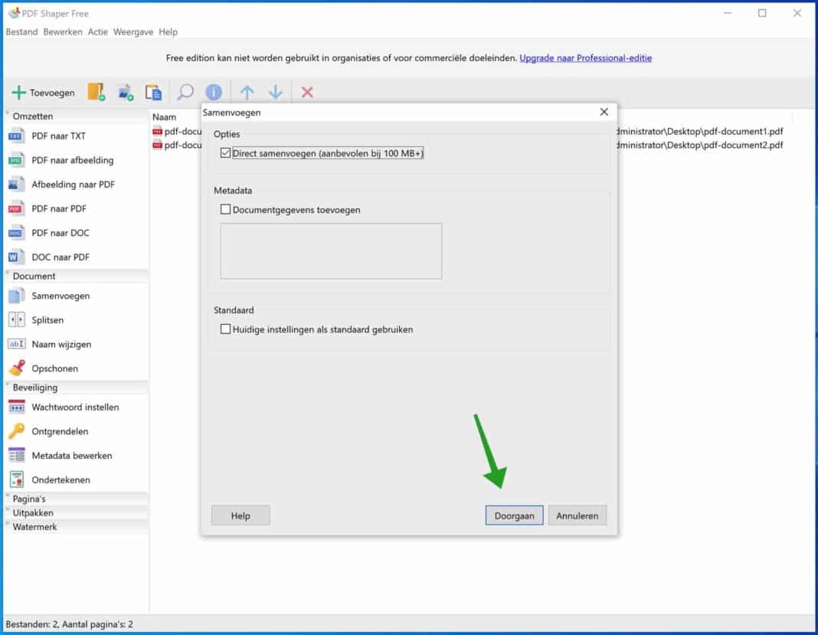
Task: Click the magnifier search toolbar icon
Action: [185, 93]
